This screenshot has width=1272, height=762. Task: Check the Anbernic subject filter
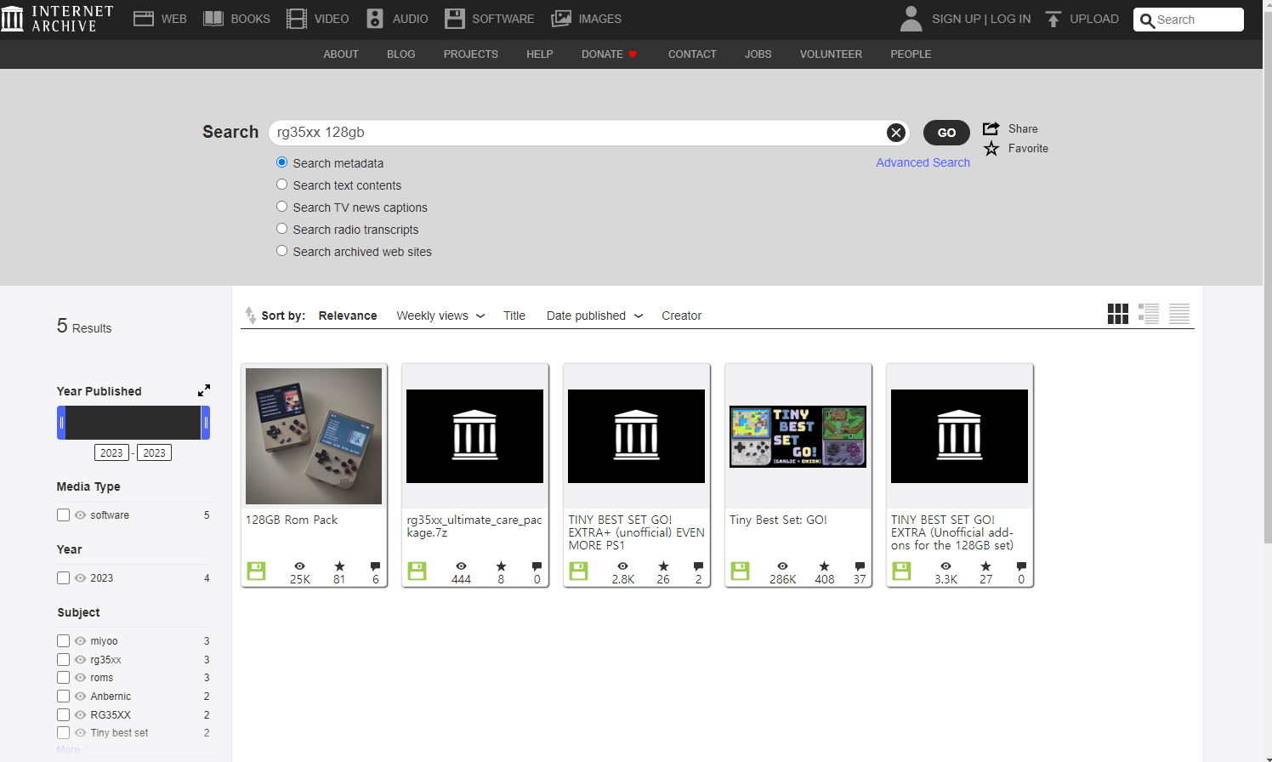(63, 697)
